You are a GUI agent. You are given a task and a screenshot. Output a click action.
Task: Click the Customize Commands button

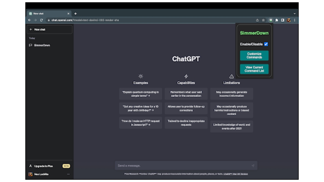pos(254,56)
